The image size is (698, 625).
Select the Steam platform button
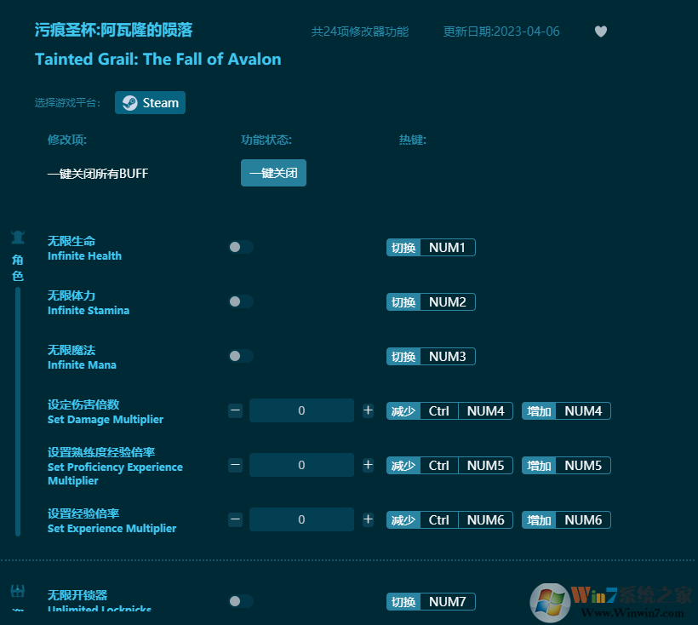tap(151, 103)
